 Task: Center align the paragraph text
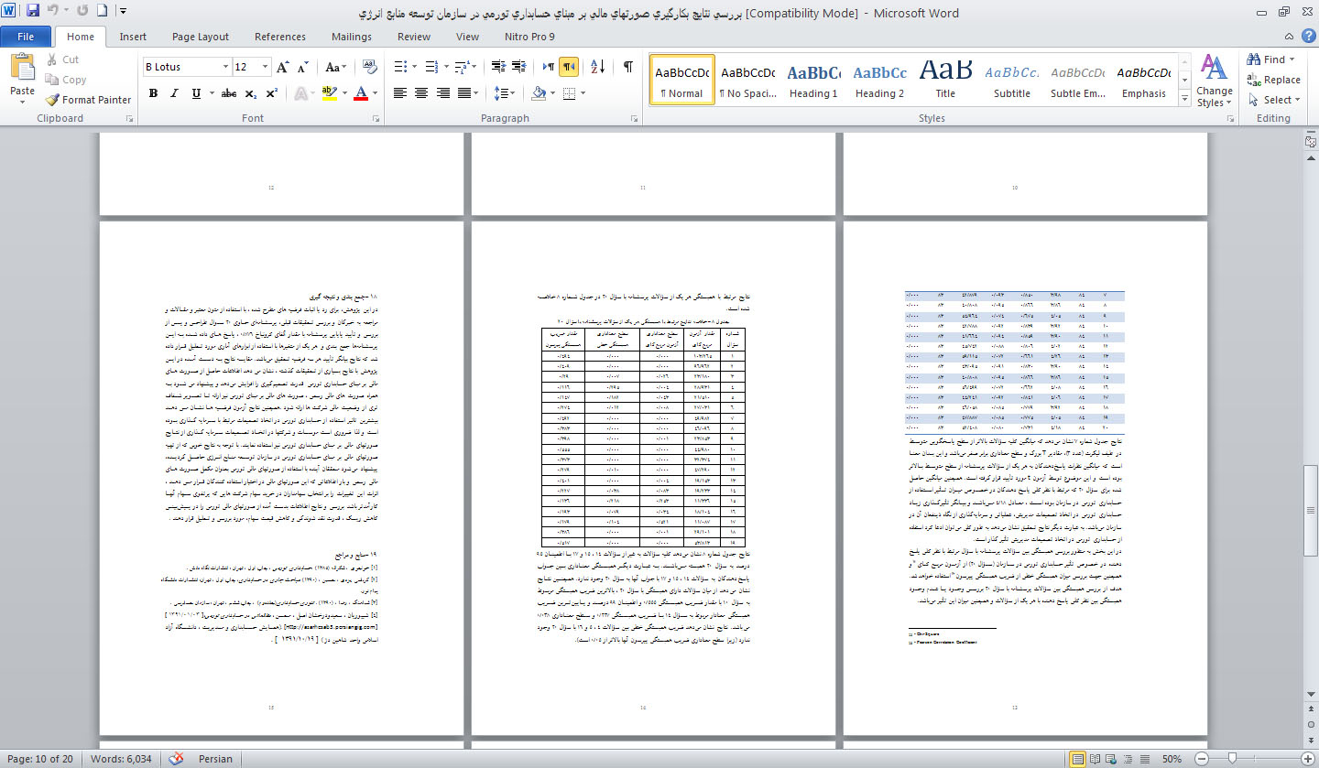pos(421,93)
